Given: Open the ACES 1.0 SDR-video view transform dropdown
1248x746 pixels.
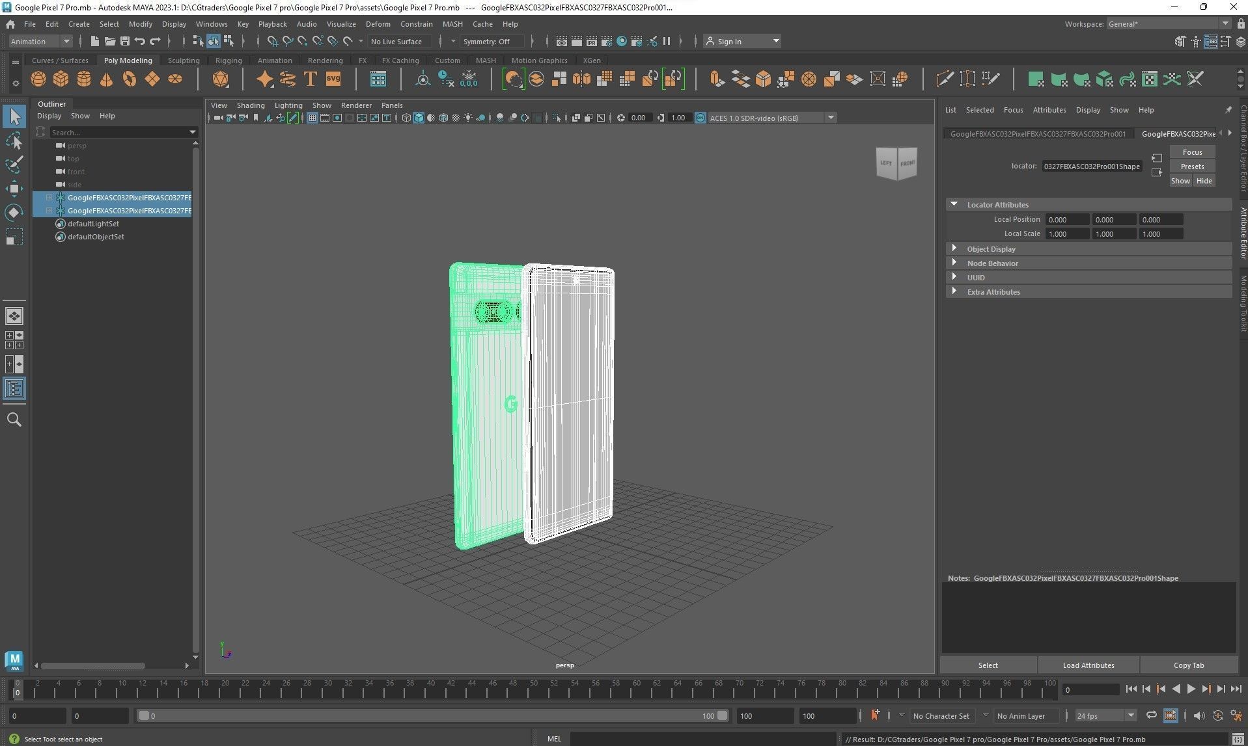Looking at the screenshot, I should click(772, 118).
